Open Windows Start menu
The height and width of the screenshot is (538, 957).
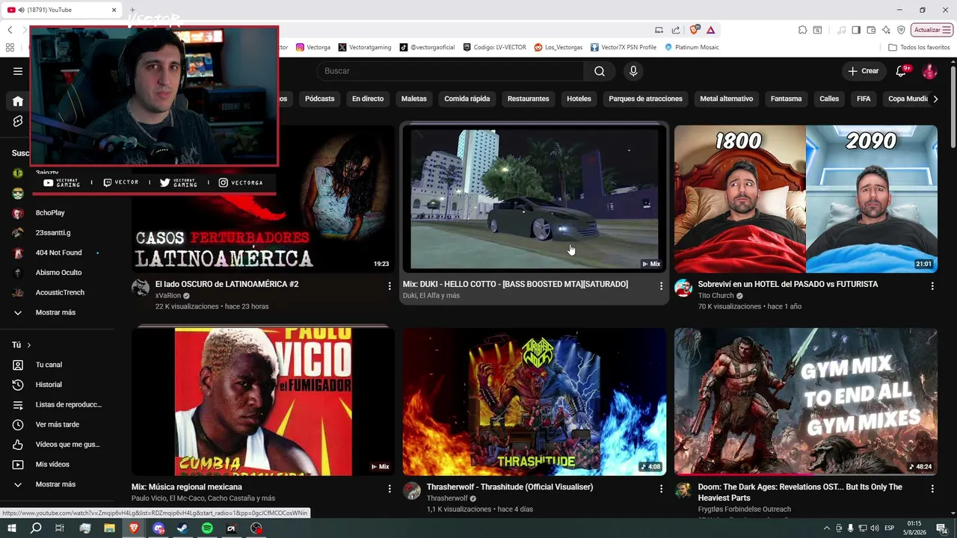[x=12, y=528]
